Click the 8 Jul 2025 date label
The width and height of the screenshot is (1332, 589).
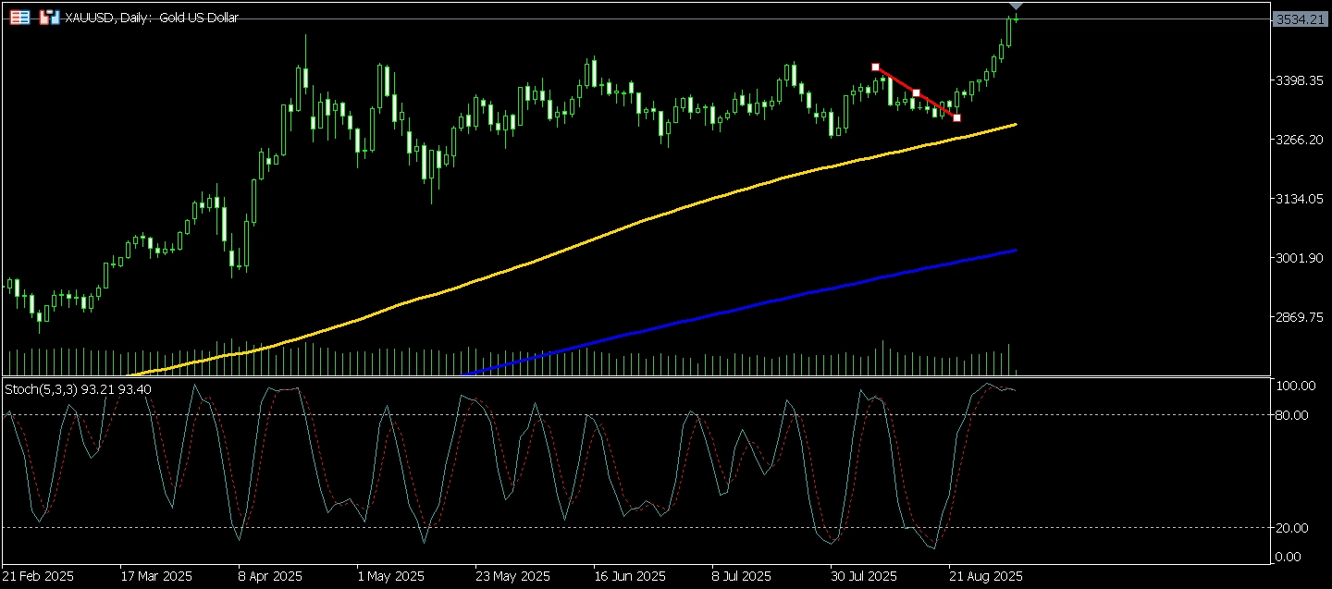742,576
